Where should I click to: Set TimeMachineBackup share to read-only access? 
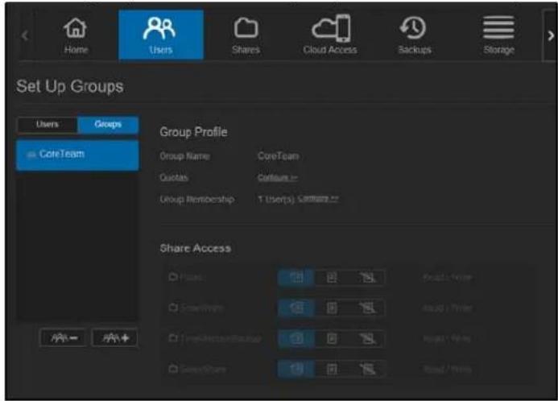[x=332, y=338]
